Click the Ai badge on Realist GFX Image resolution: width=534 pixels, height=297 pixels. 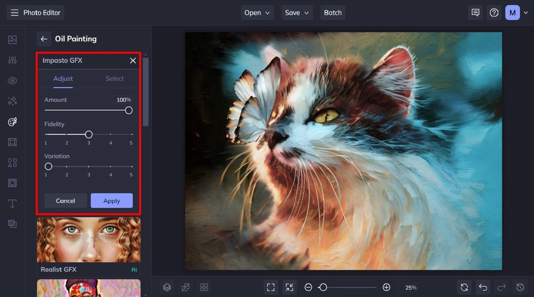(134, 270)
